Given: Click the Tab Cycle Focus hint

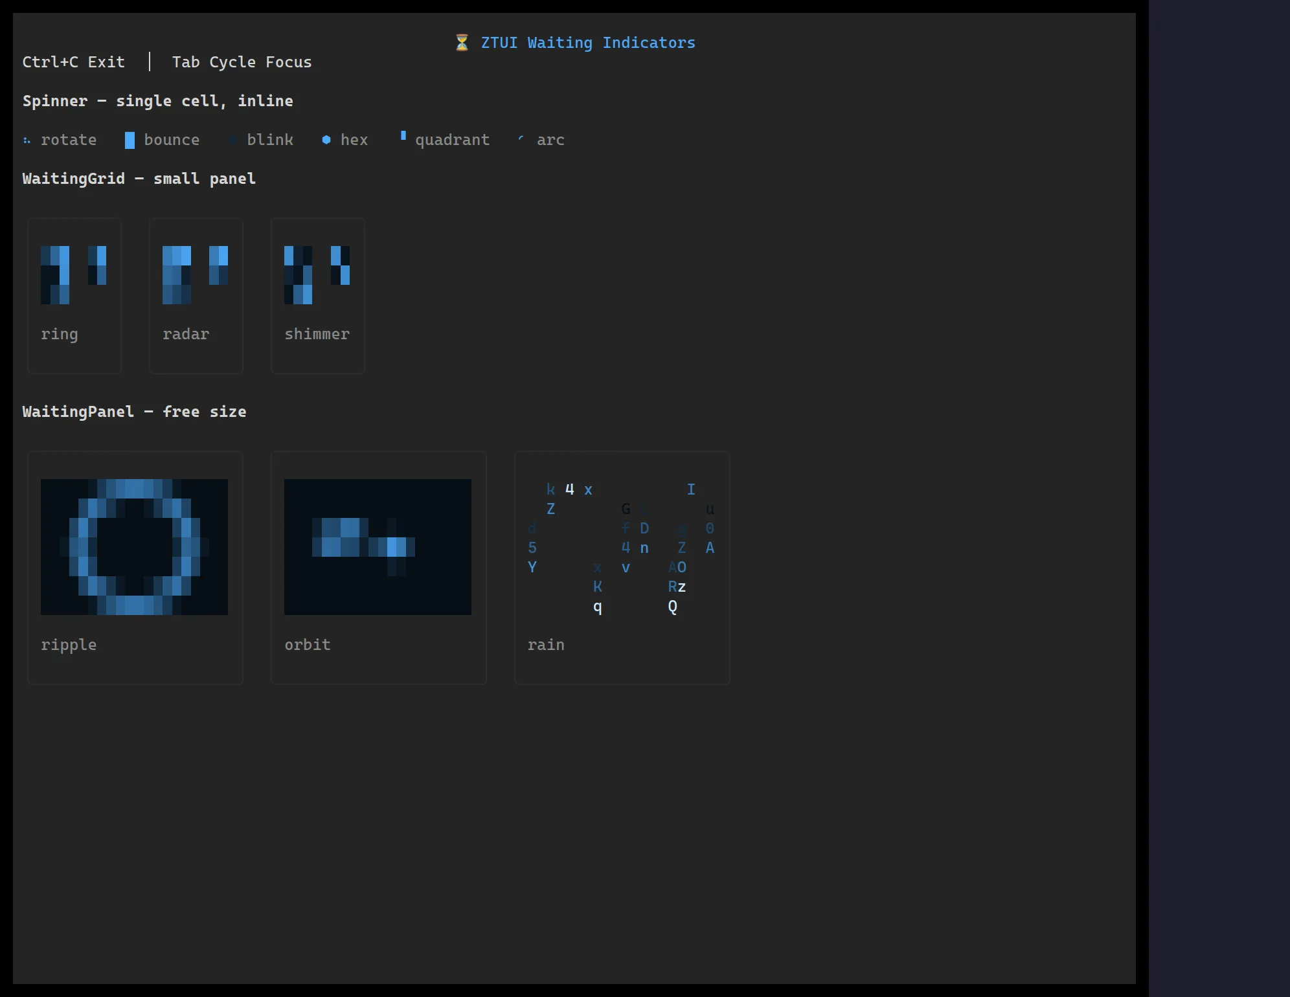Looking at the screenshot, I should click(x=242, y=62).
